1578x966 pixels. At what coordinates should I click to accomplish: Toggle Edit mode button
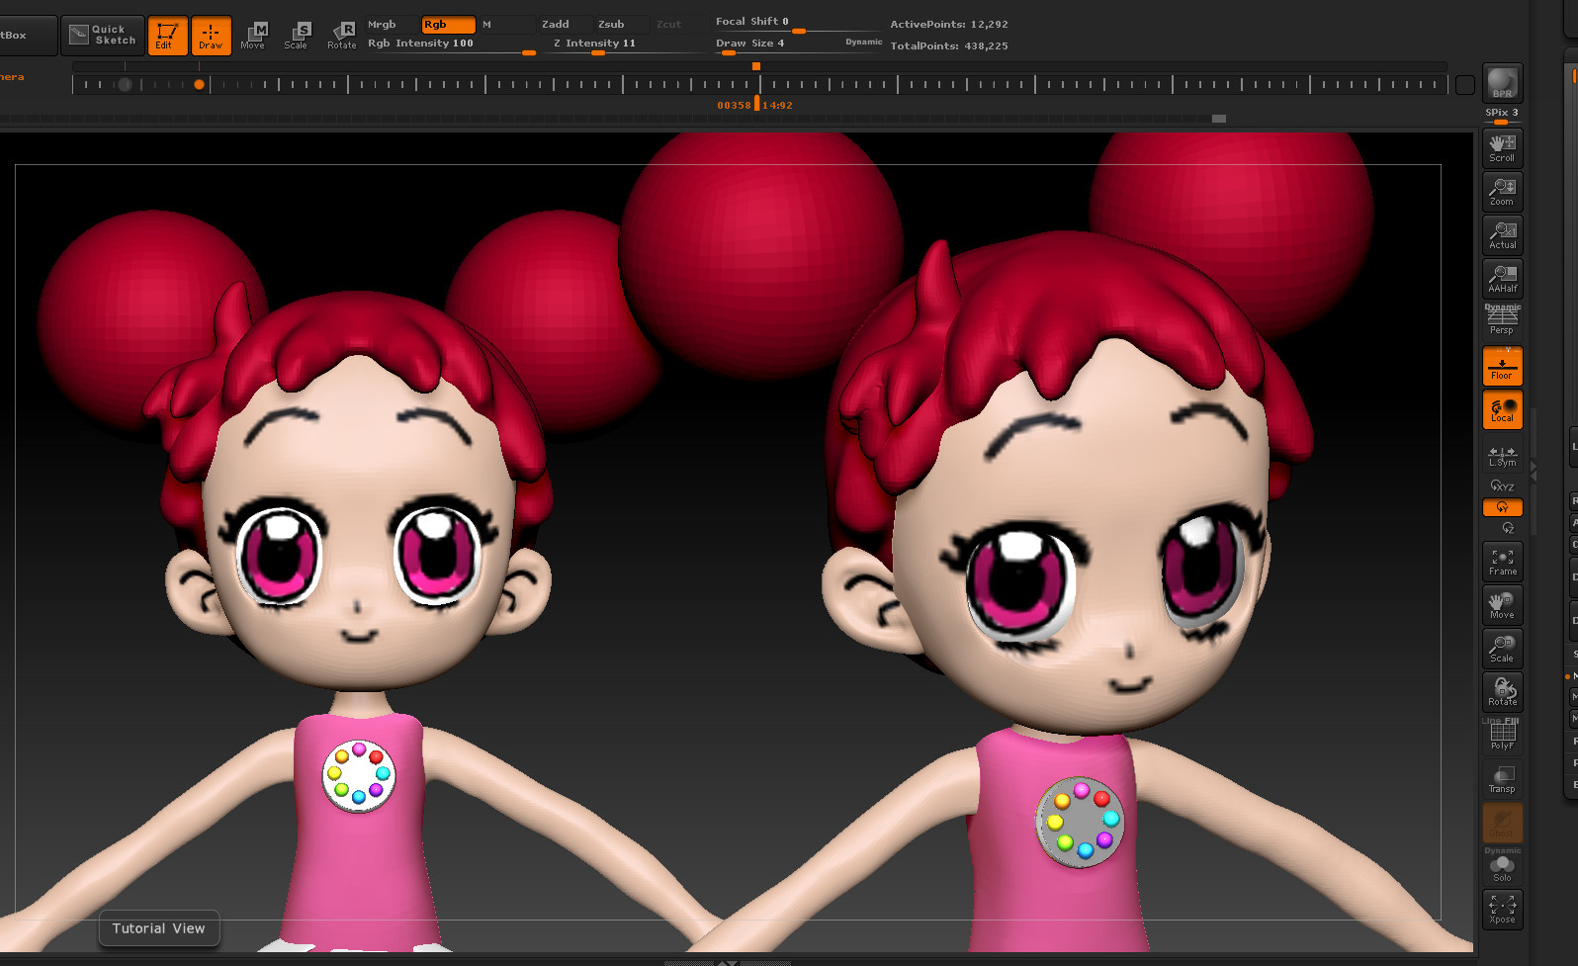(167, 36)
